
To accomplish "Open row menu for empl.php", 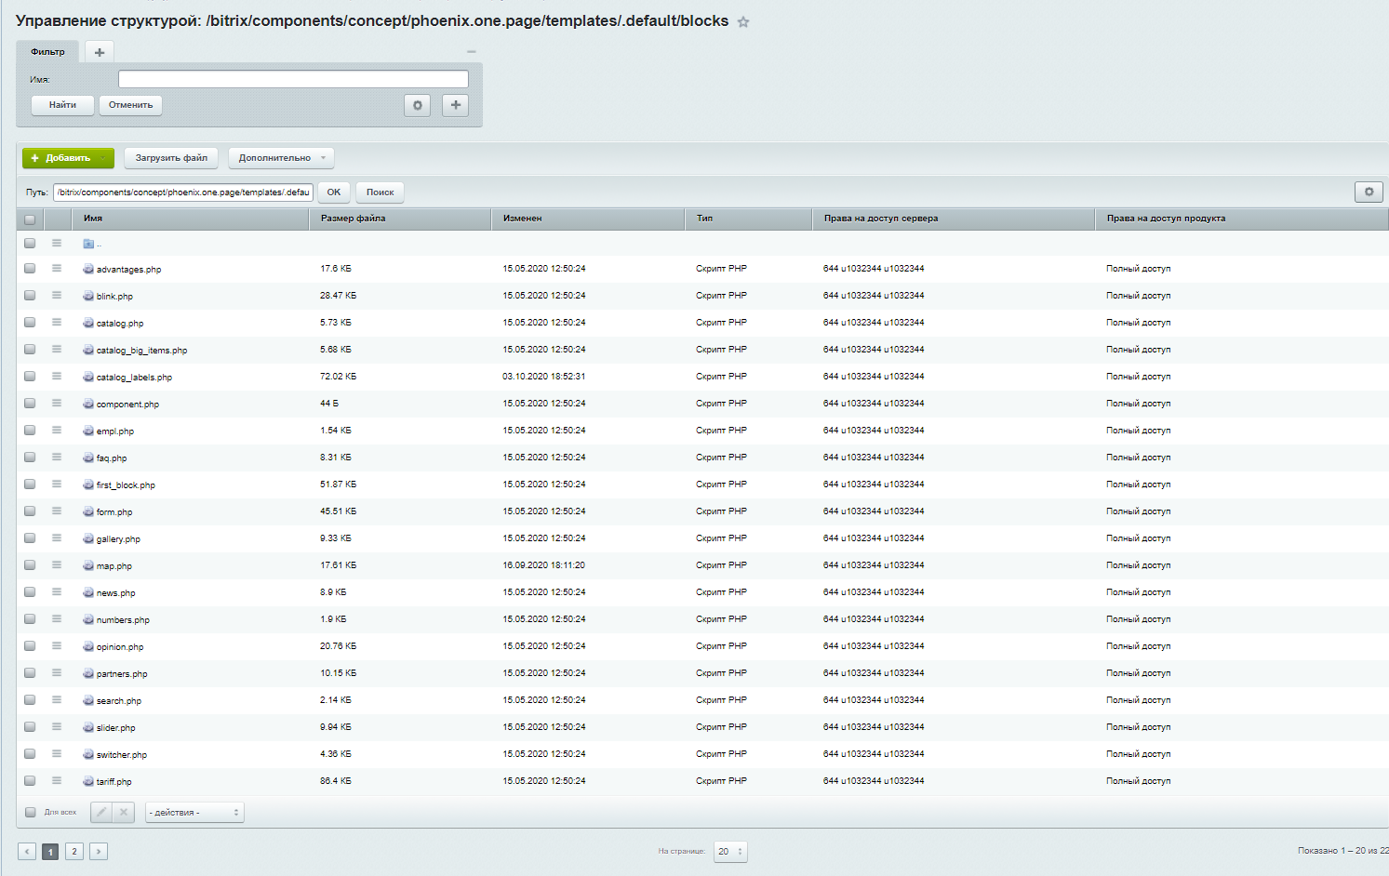I will 57,430.
